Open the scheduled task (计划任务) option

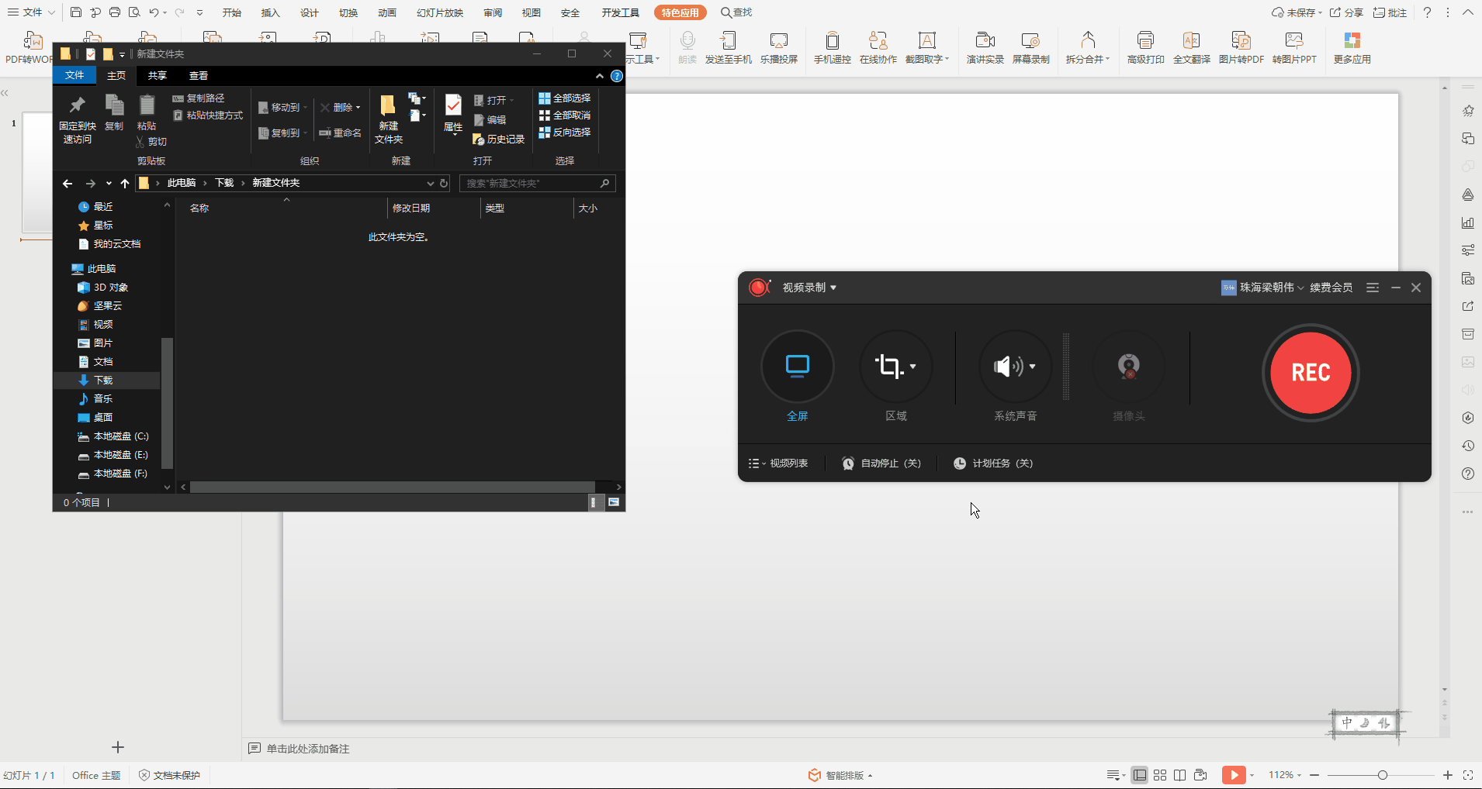(x=993, y=463)
